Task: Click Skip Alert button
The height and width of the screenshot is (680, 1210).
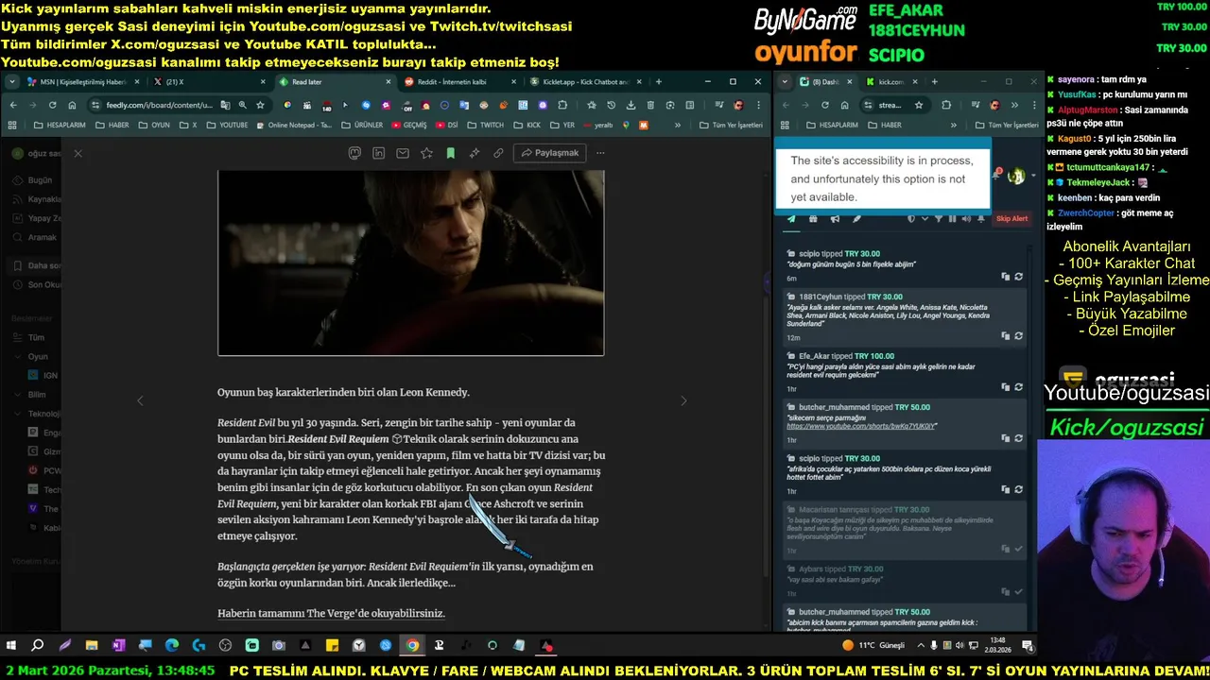Action: click(x=1011, y=218)
